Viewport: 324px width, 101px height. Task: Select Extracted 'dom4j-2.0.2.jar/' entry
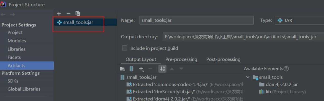pos(185,98)
